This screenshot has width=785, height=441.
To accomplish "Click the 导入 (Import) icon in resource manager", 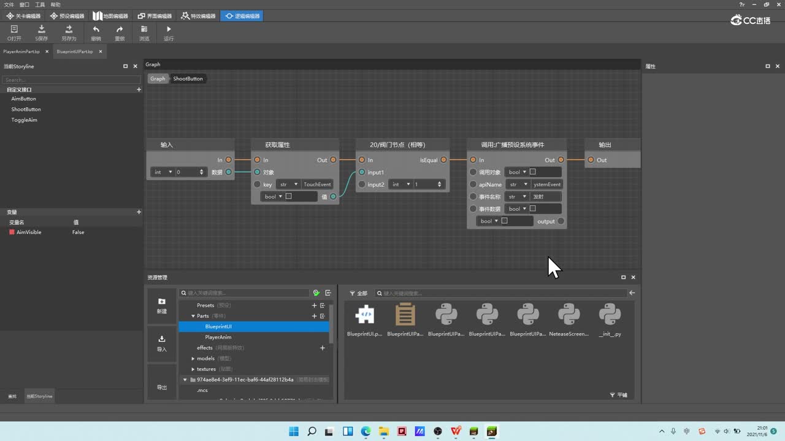I will [x=162, y=339].
